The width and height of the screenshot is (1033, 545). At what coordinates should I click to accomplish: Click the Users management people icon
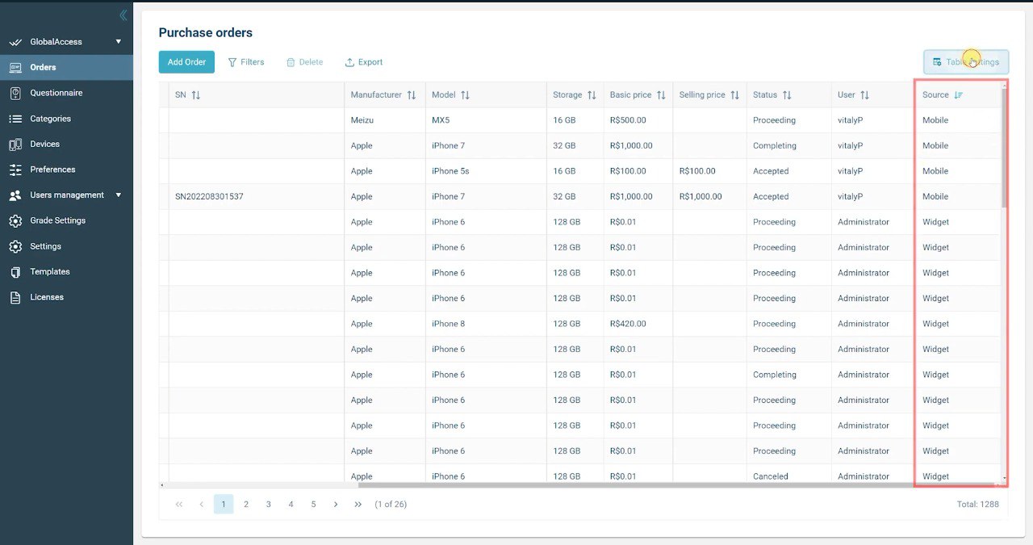(15, 195)
